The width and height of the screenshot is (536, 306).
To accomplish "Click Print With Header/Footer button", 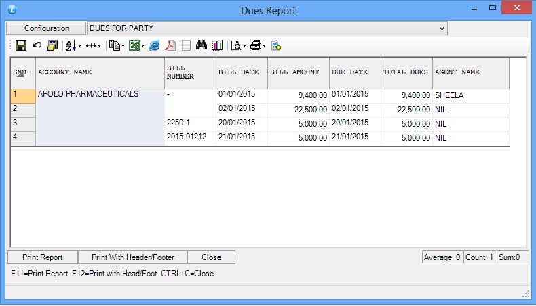I will coord(133,257).
